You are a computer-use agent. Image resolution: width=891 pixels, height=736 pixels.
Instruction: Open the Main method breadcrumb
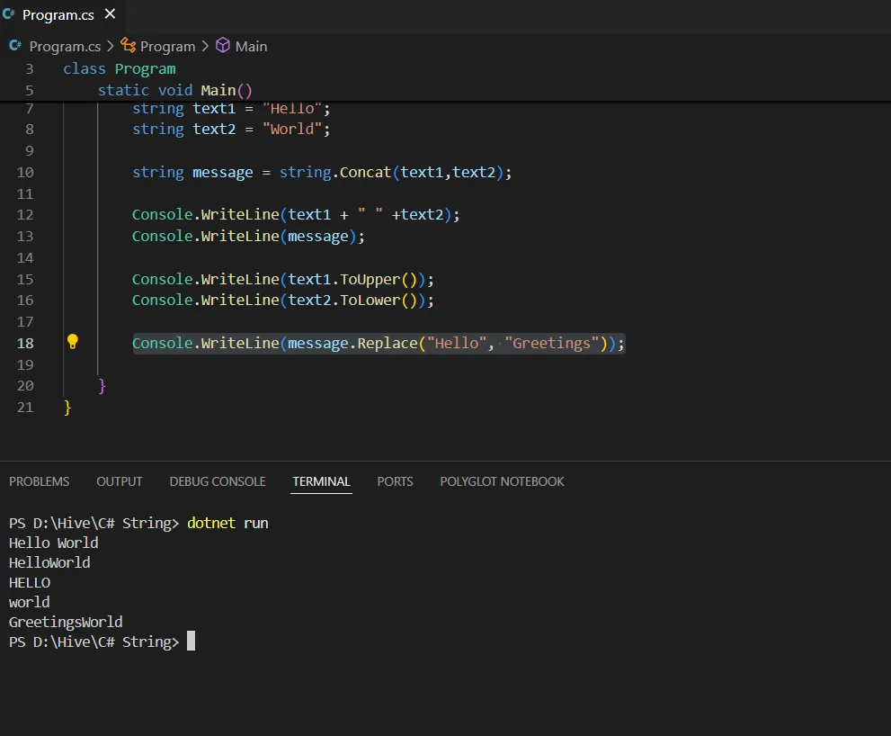pos(251,47)
